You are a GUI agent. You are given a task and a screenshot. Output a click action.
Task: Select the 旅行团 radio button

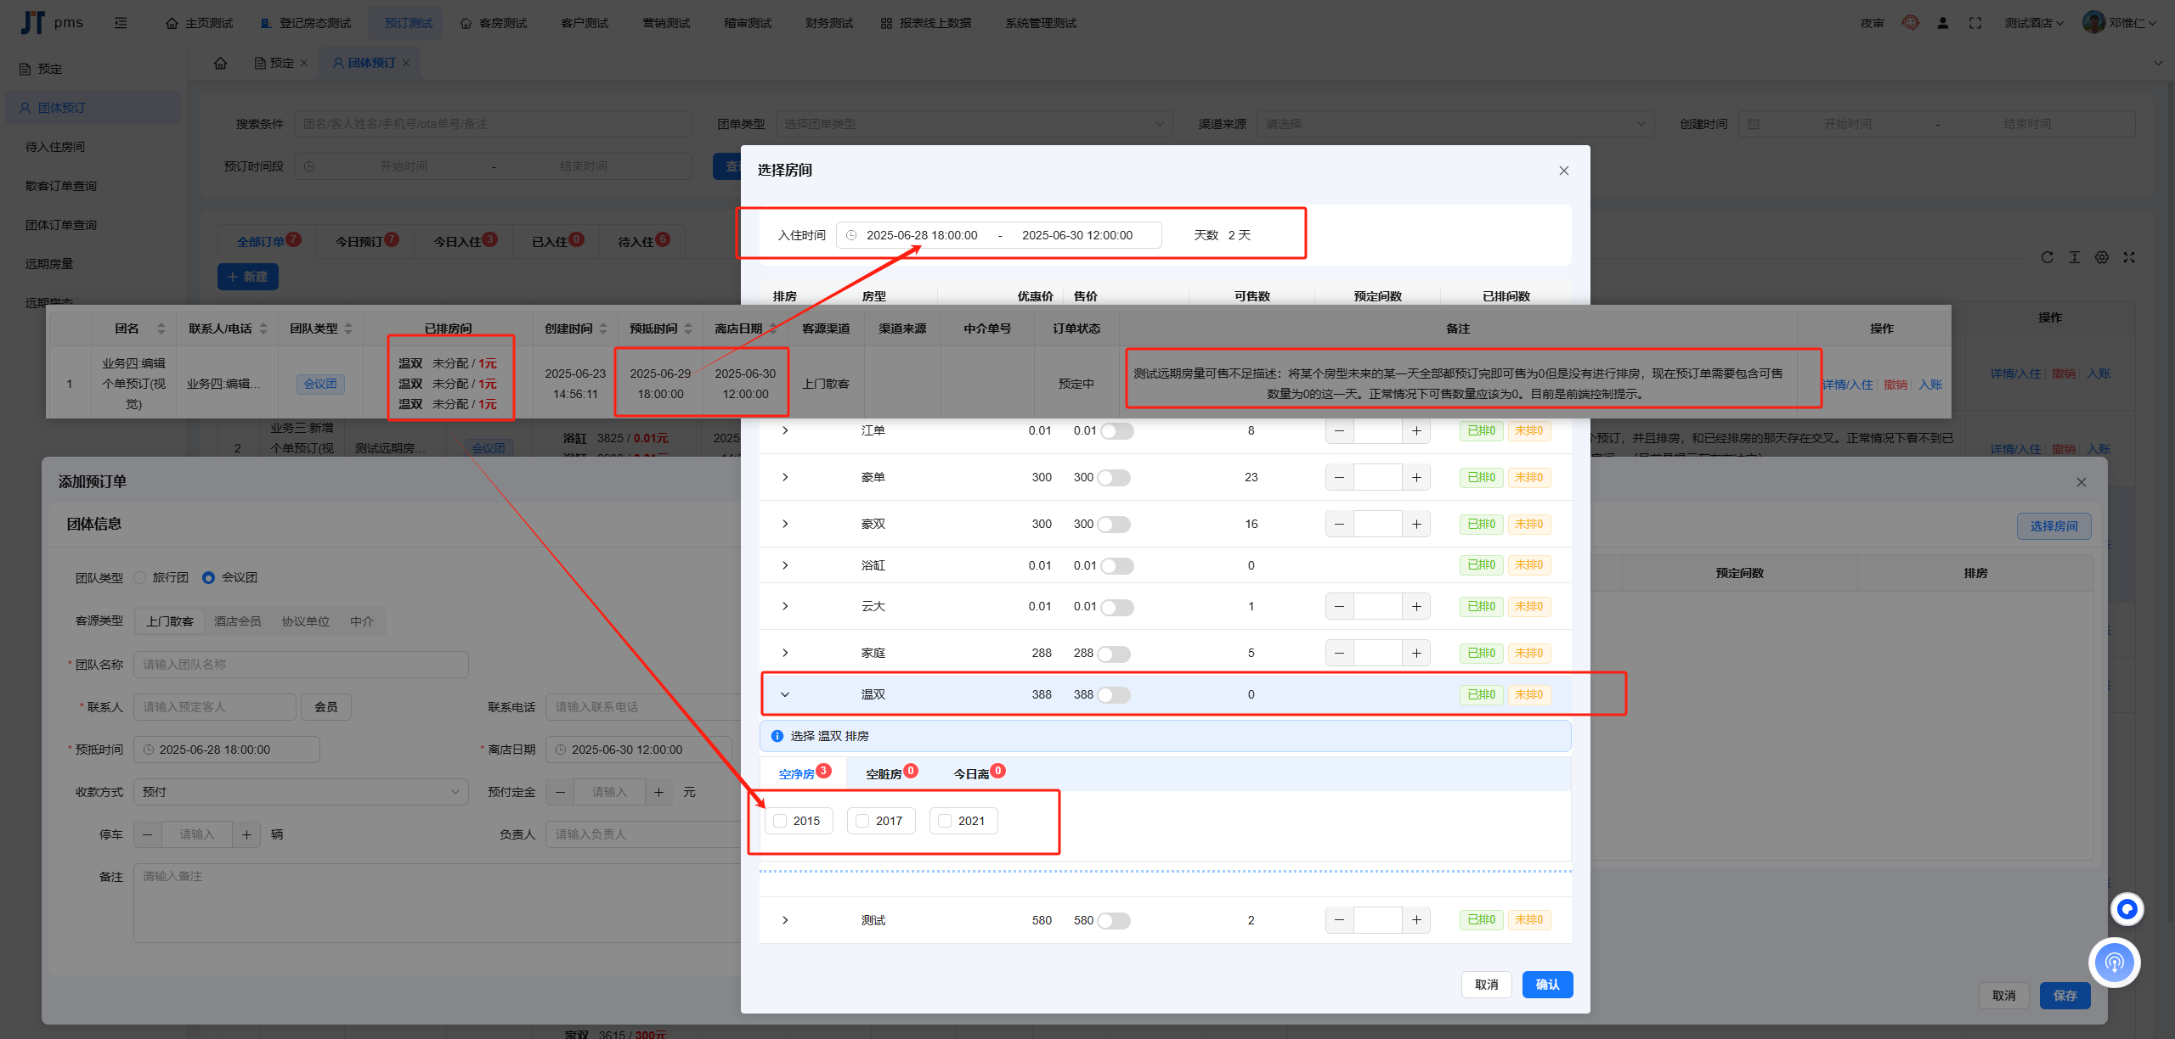pos(141,577)
